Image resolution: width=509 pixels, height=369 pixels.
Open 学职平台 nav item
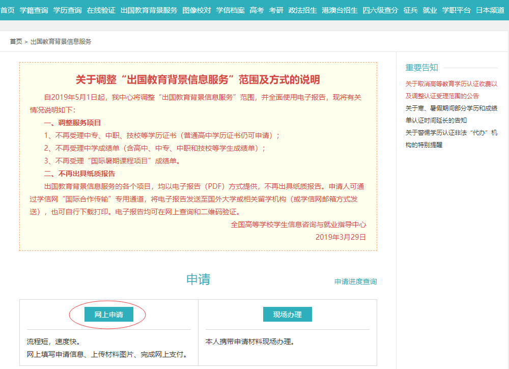[457, 10]
